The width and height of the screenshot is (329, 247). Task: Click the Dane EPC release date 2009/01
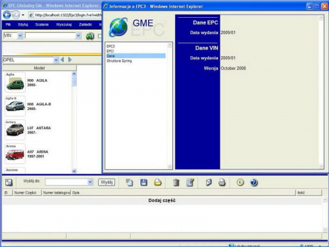coord(228,33)
